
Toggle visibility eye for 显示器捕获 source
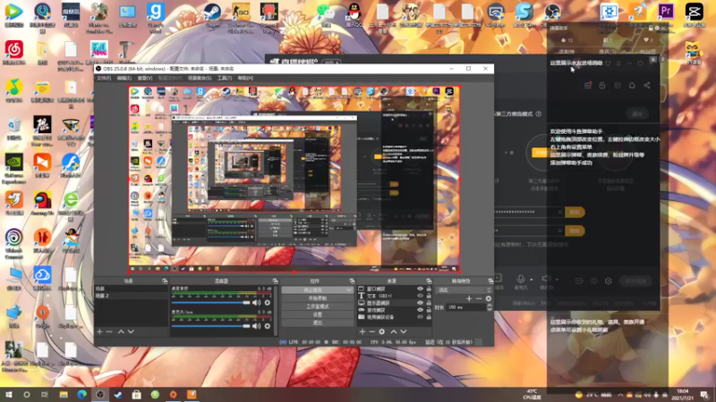420,303
